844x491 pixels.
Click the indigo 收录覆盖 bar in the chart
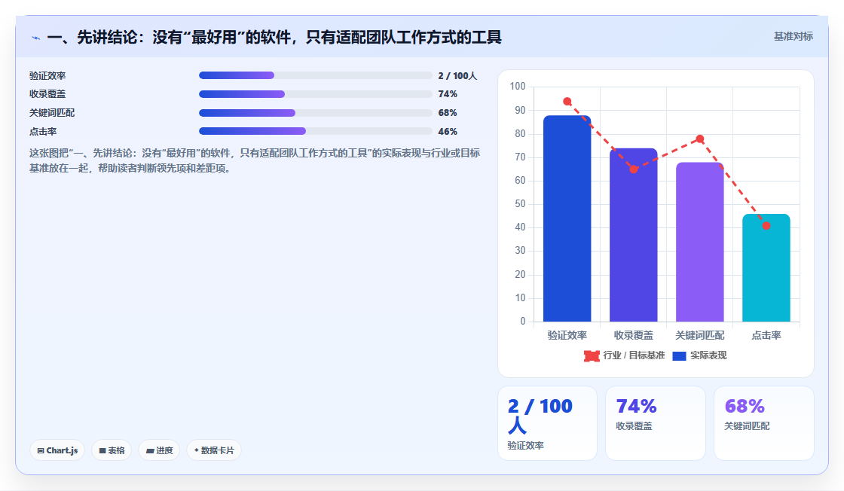point(634,235)
